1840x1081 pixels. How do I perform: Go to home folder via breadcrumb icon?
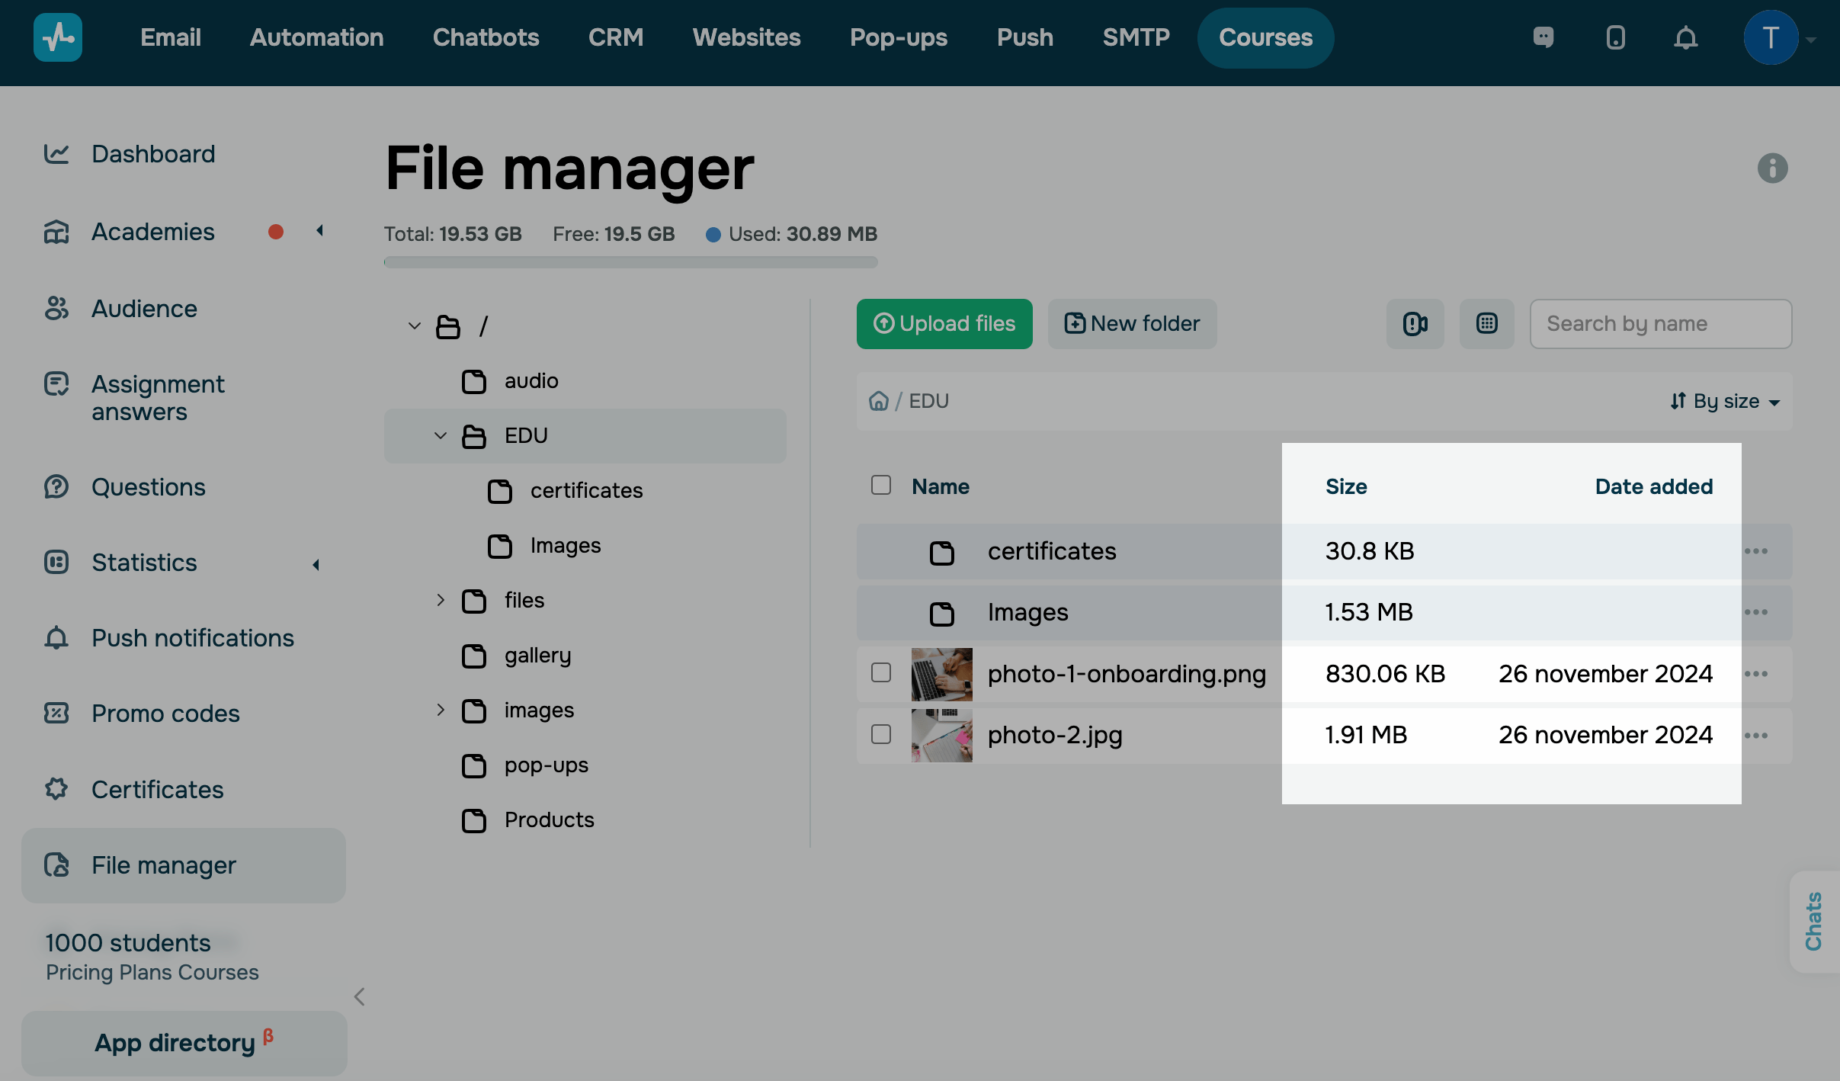[x=879, y=401]
